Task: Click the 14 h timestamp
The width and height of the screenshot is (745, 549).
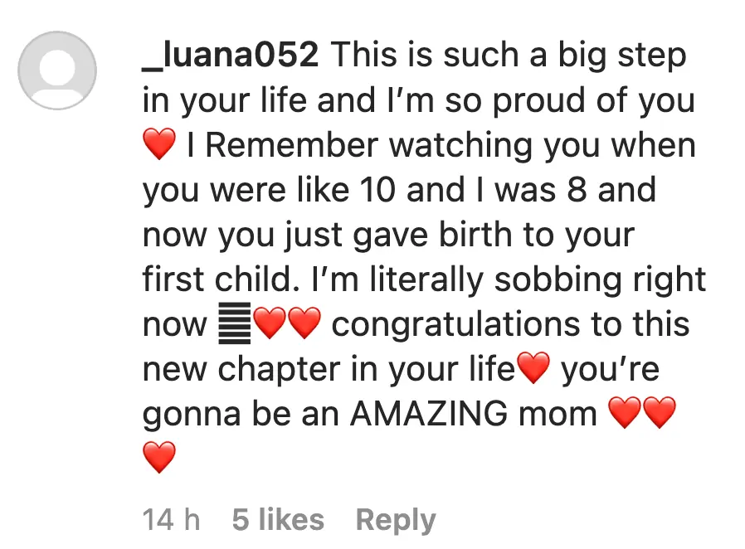Action: pos(171,520)
